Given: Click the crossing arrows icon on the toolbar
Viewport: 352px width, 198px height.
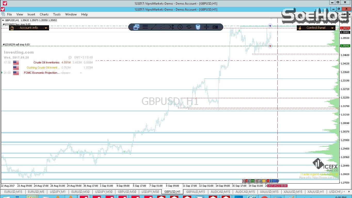Looking at the screenshot, I should point(171,27).
